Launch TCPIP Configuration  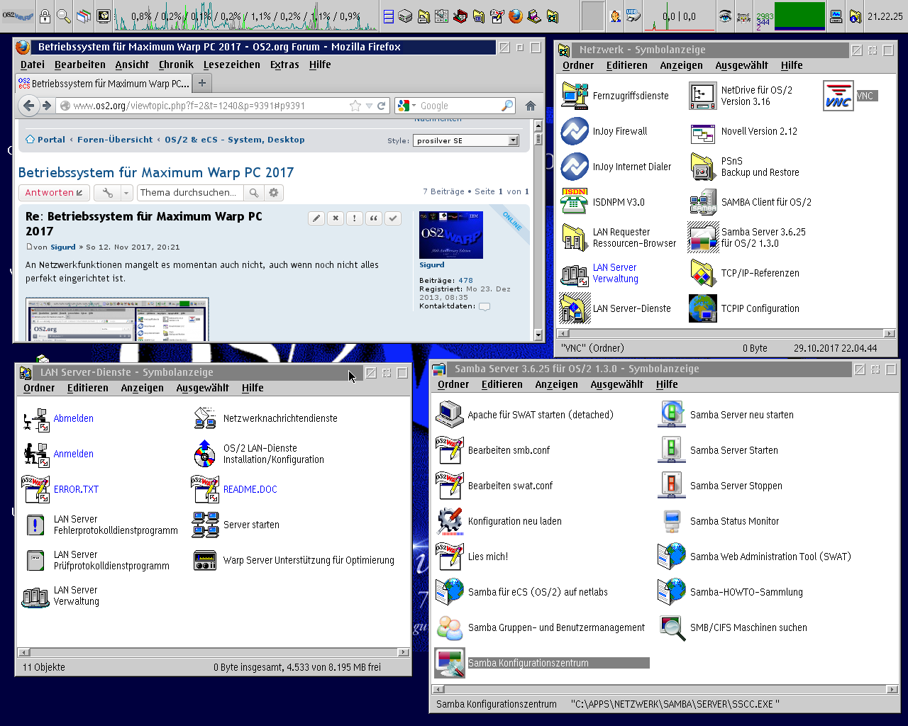[703, 308]
